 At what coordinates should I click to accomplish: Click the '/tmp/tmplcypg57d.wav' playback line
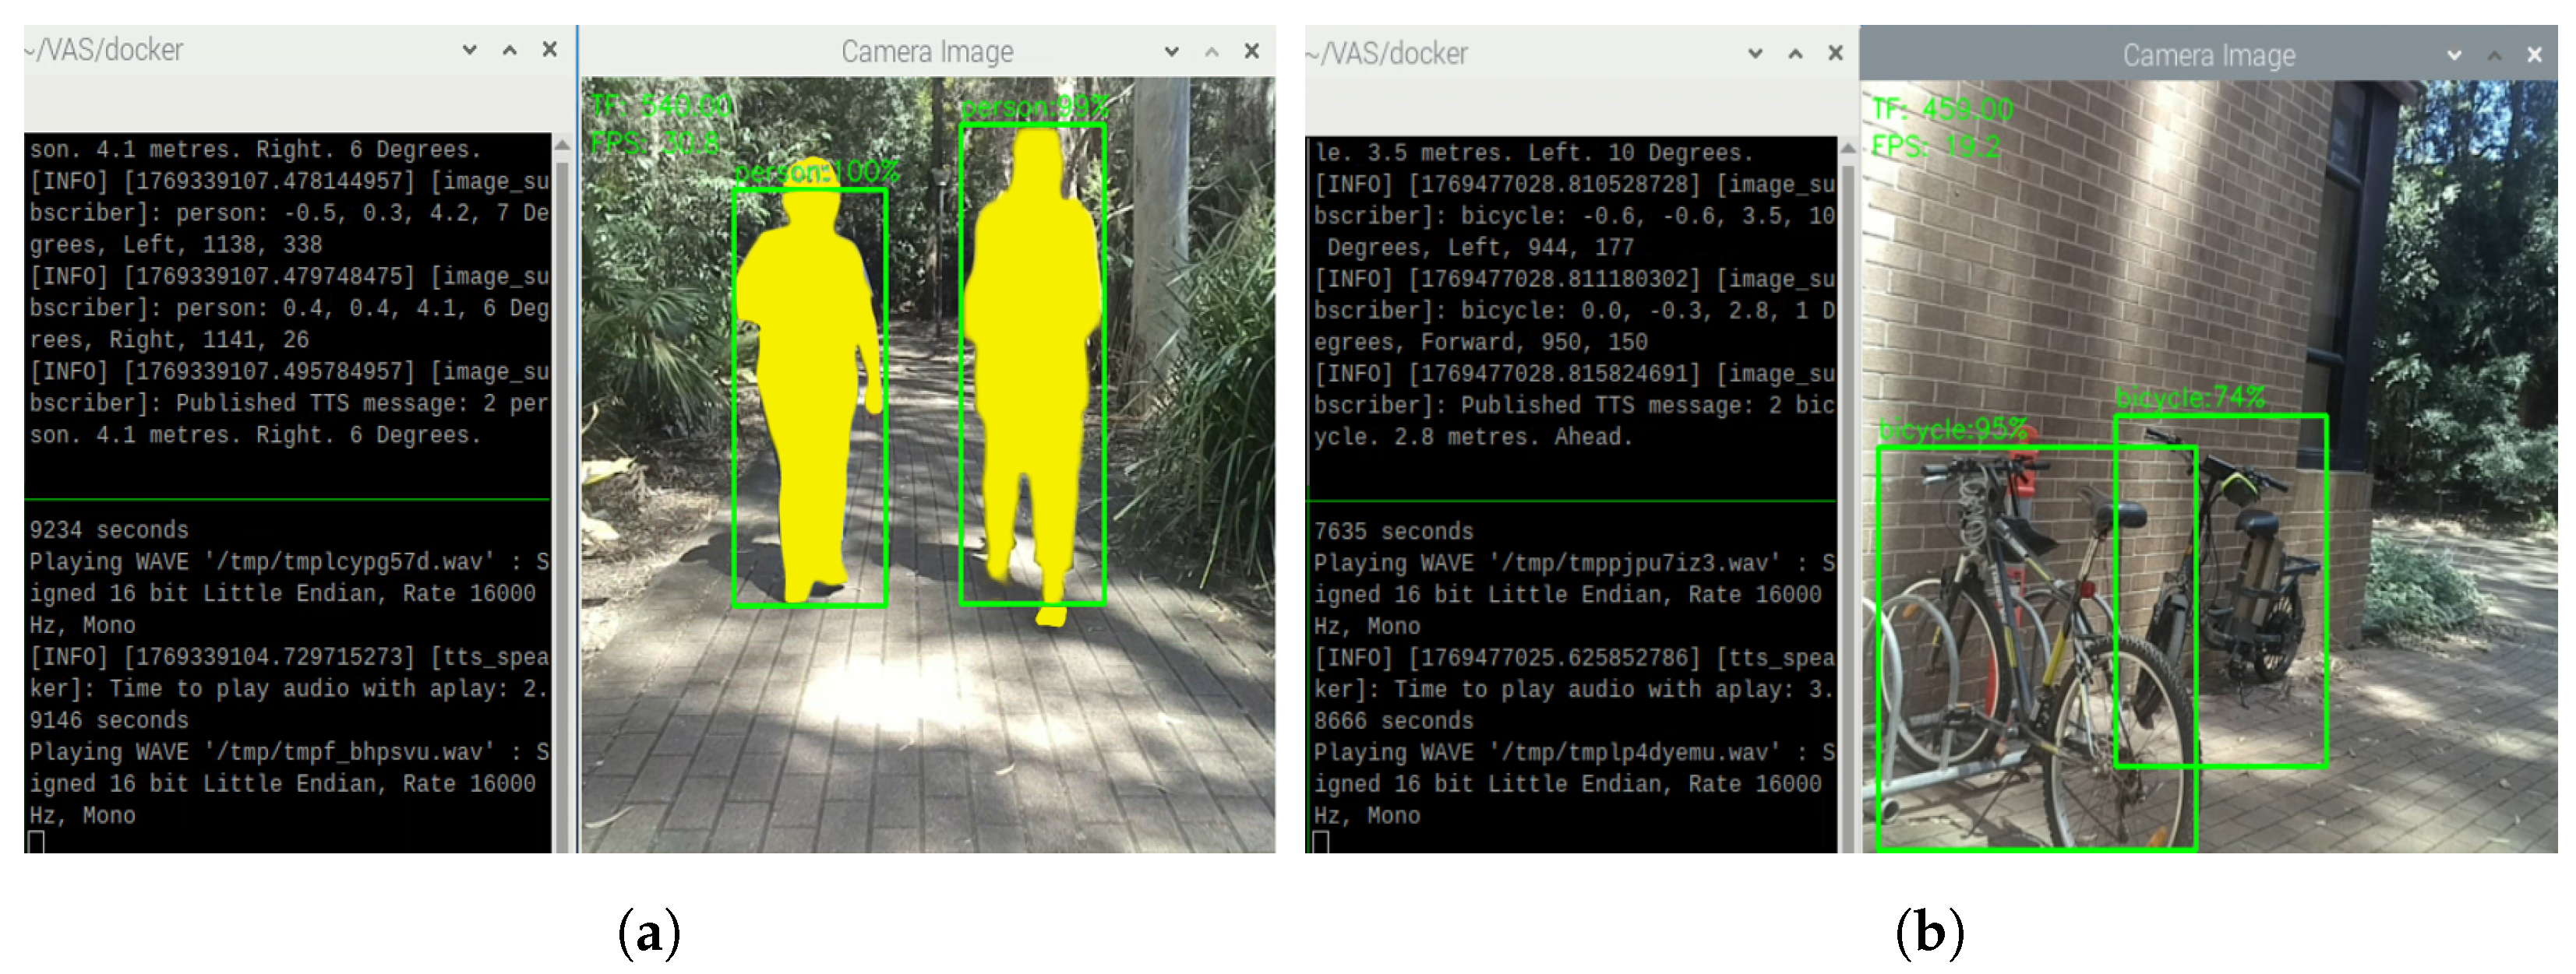289,562
